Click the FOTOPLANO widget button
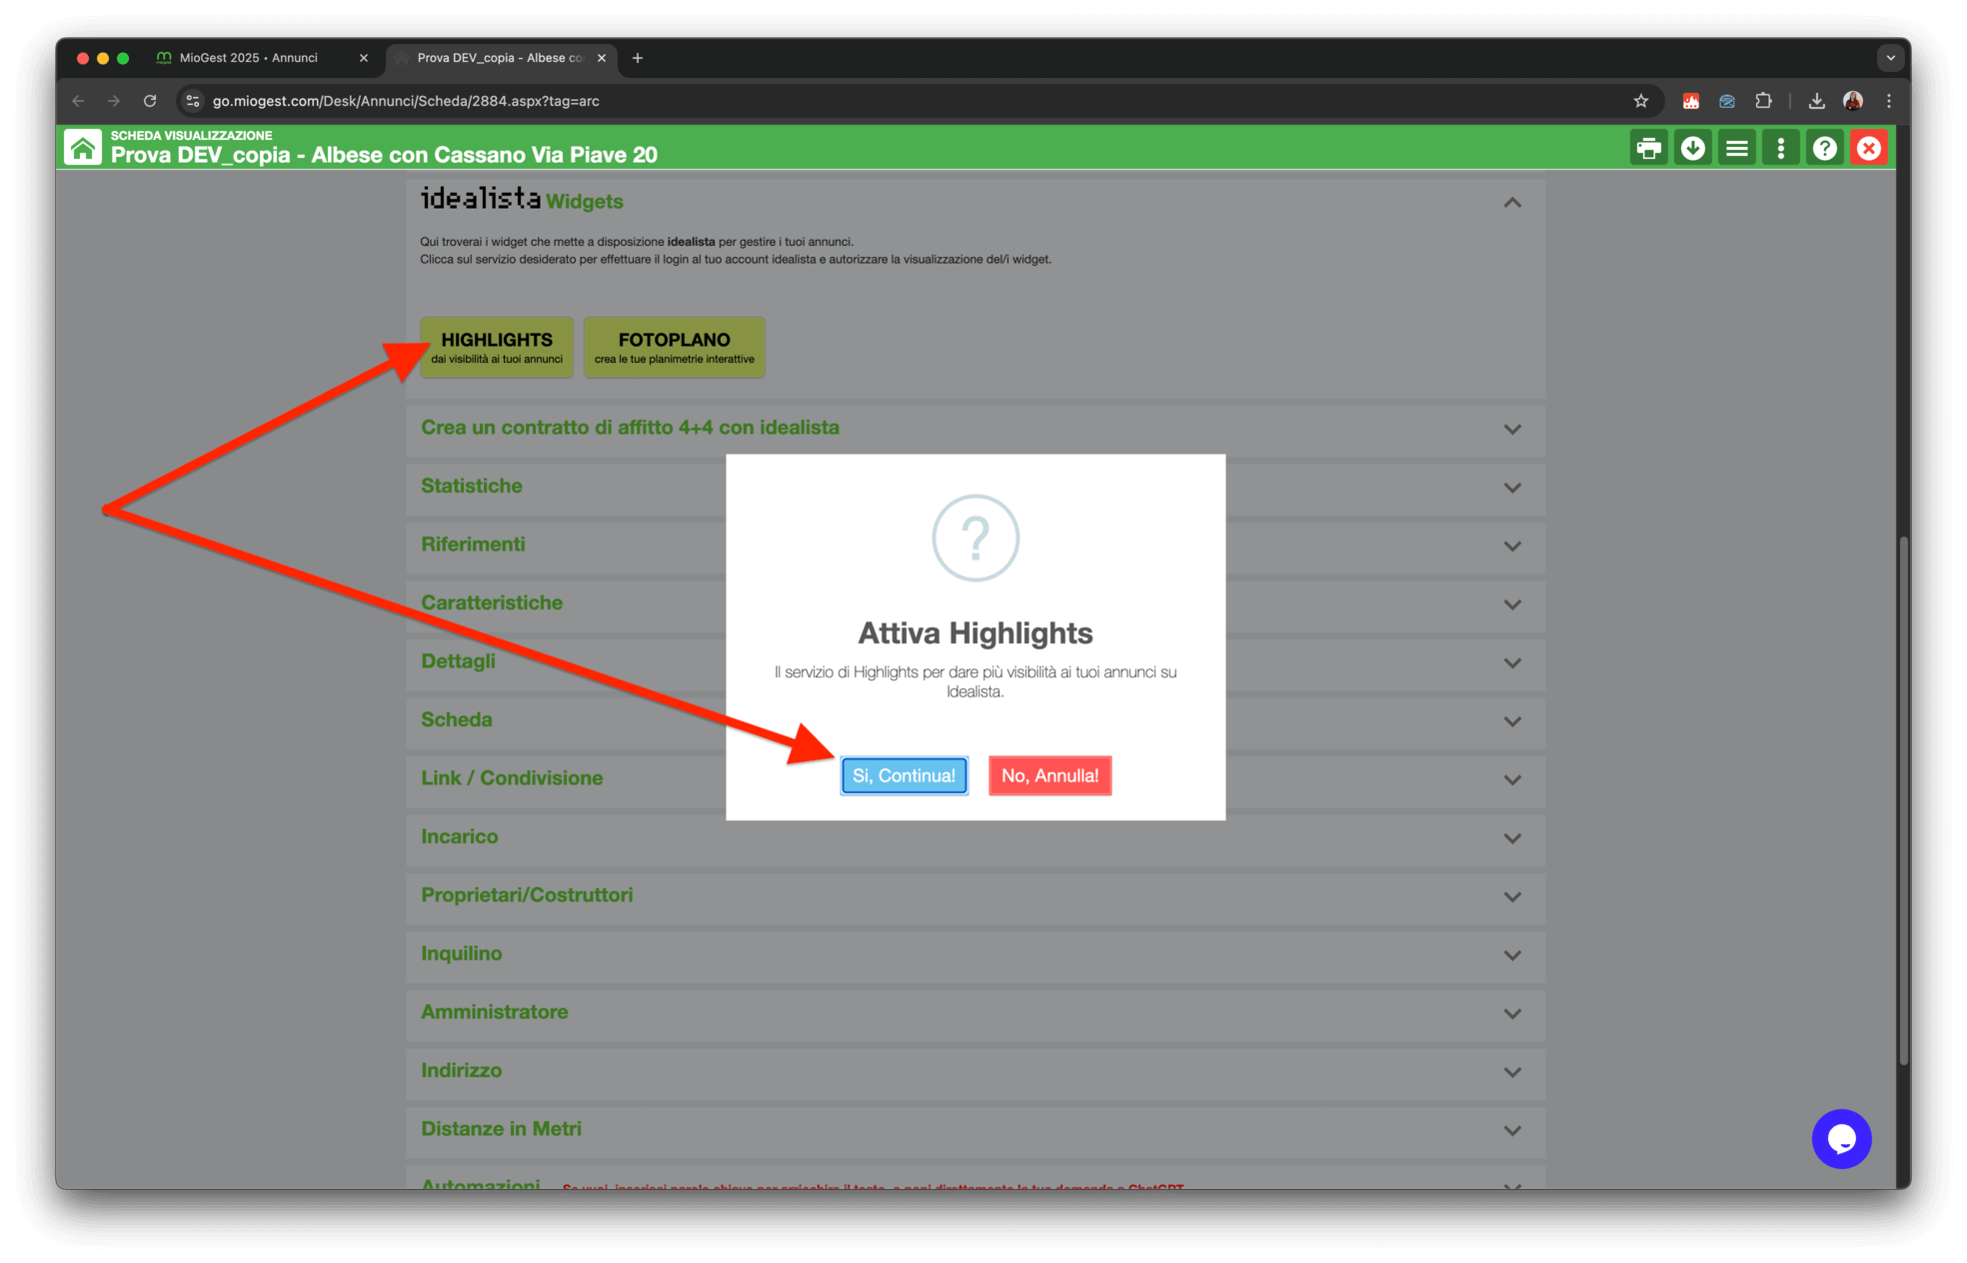The image size is (1967, 1263). click(x=675, y=347)
